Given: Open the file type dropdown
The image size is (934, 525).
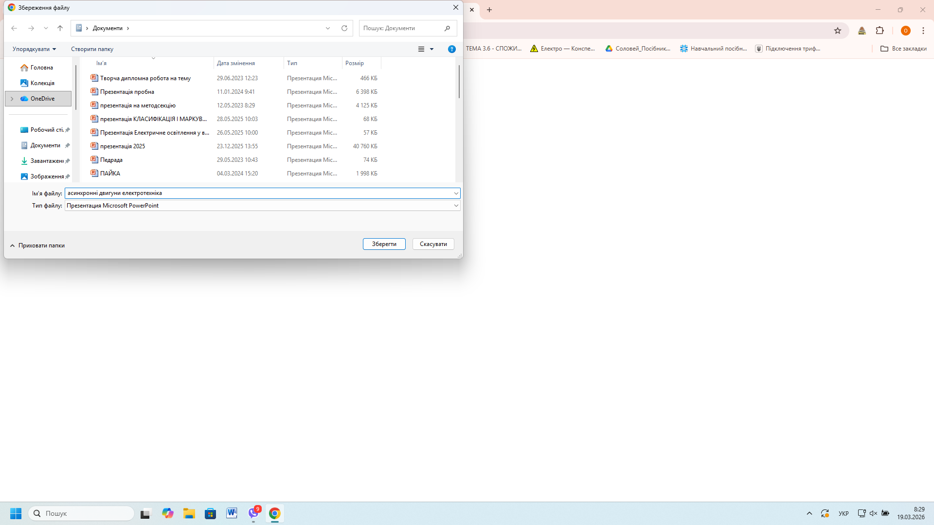Looking at the screenshot, I should click(x=456, y=206).
